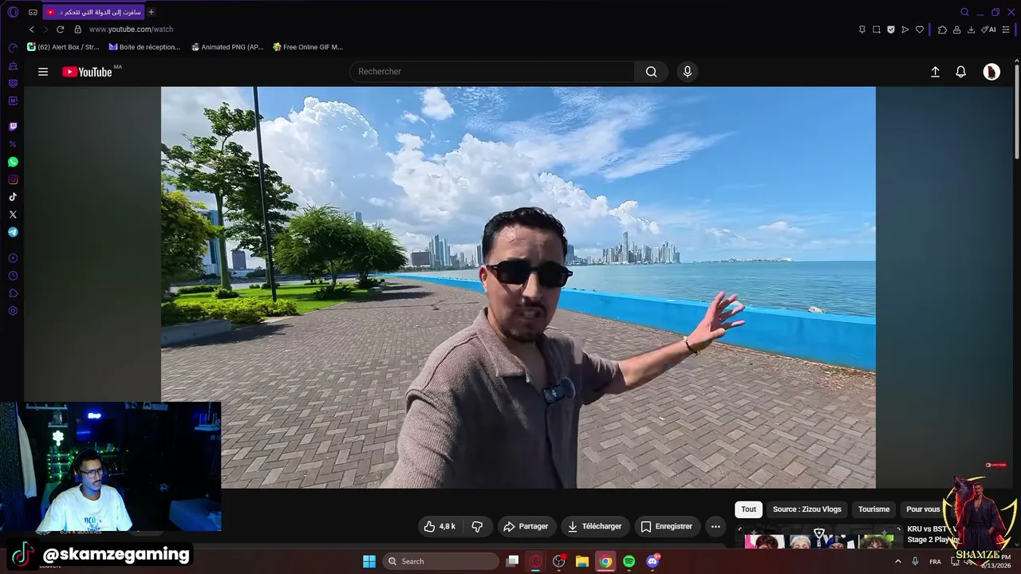The height and width of the screenshot is (574, 1021).
Task: Open the YouTube hamburger guide menu
Action: [x=43, y=72]
